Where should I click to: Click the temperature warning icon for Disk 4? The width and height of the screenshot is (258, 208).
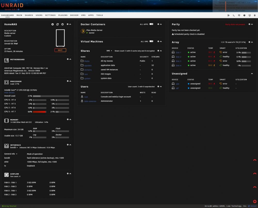[x=214, y=65]
